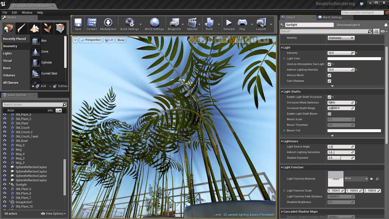The width and height of the screenshot is (389, 219).
Task: Click the console command input field
Action: 363,12
